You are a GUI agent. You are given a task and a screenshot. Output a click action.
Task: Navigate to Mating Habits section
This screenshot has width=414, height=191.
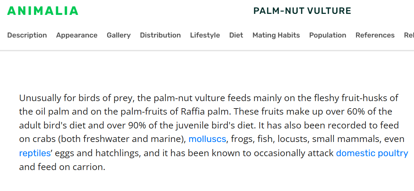tap(276, 35)
